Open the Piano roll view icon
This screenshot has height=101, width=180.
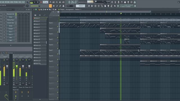click(x=92, y=6)
